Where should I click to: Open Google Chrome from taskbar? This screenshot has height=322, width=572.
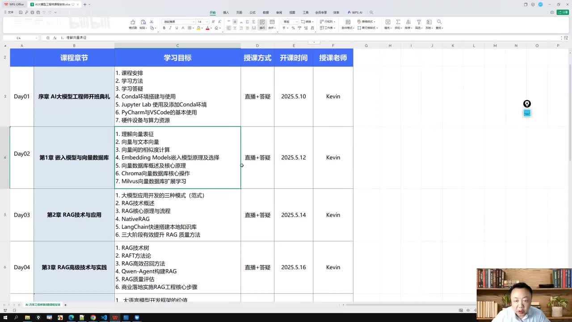(x=93, y=318)
